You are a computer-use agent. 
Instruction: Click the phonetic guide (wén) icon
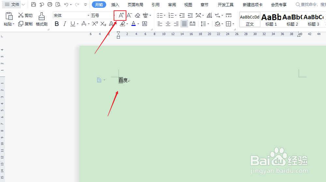[x=145, y=15]
